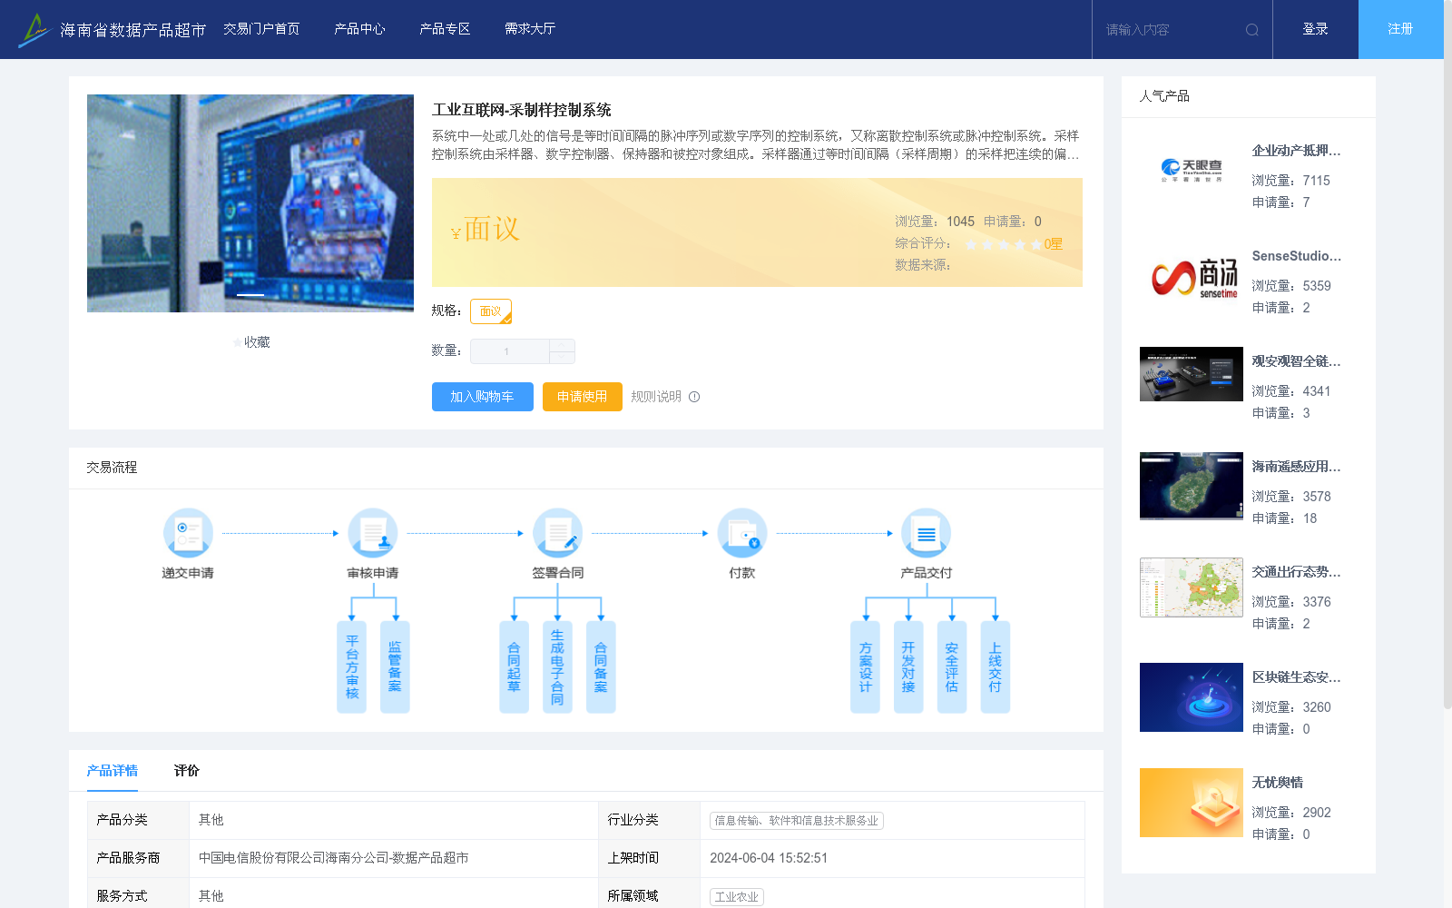Open the 产品中心 menu

359,29
